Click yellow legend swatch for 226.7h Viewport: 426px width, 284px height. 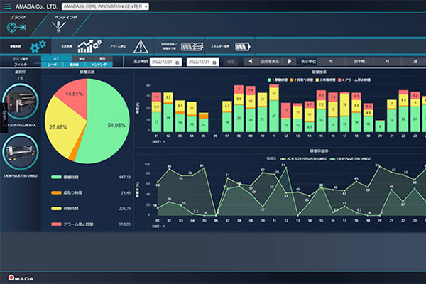tap(56, 209)
